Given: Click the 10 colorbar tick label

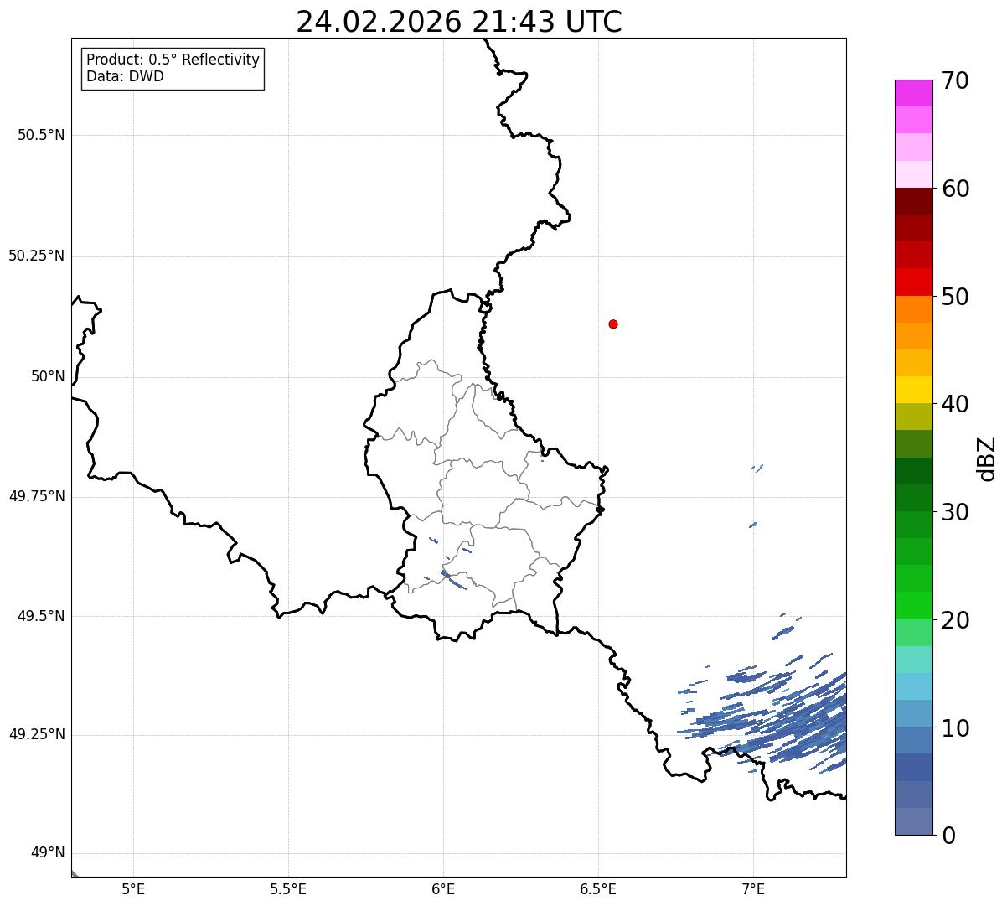Looking at the screenshot, I should [955, 728].
